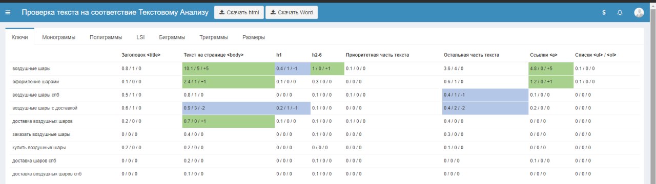Viewport: 656px width, 184px height.
Task: Open the Полиграммы tab
Action: point(106,37)
